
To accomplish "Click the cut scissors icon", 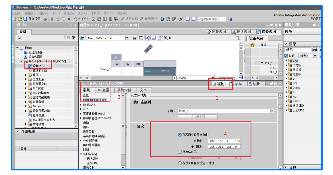I will (x=52, y=19).
